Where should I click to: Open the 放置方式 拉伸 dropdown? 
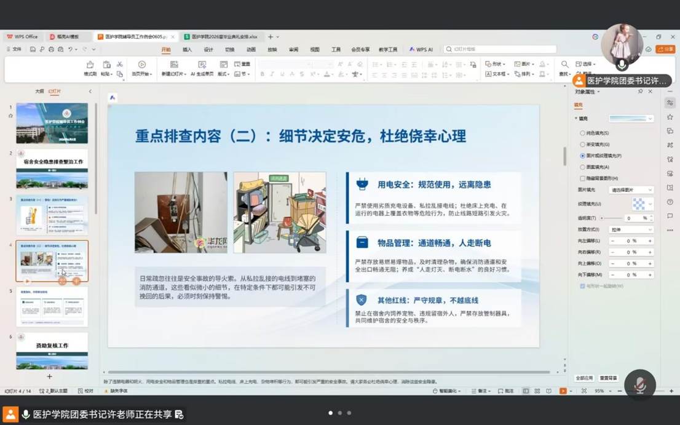point(631,229)
